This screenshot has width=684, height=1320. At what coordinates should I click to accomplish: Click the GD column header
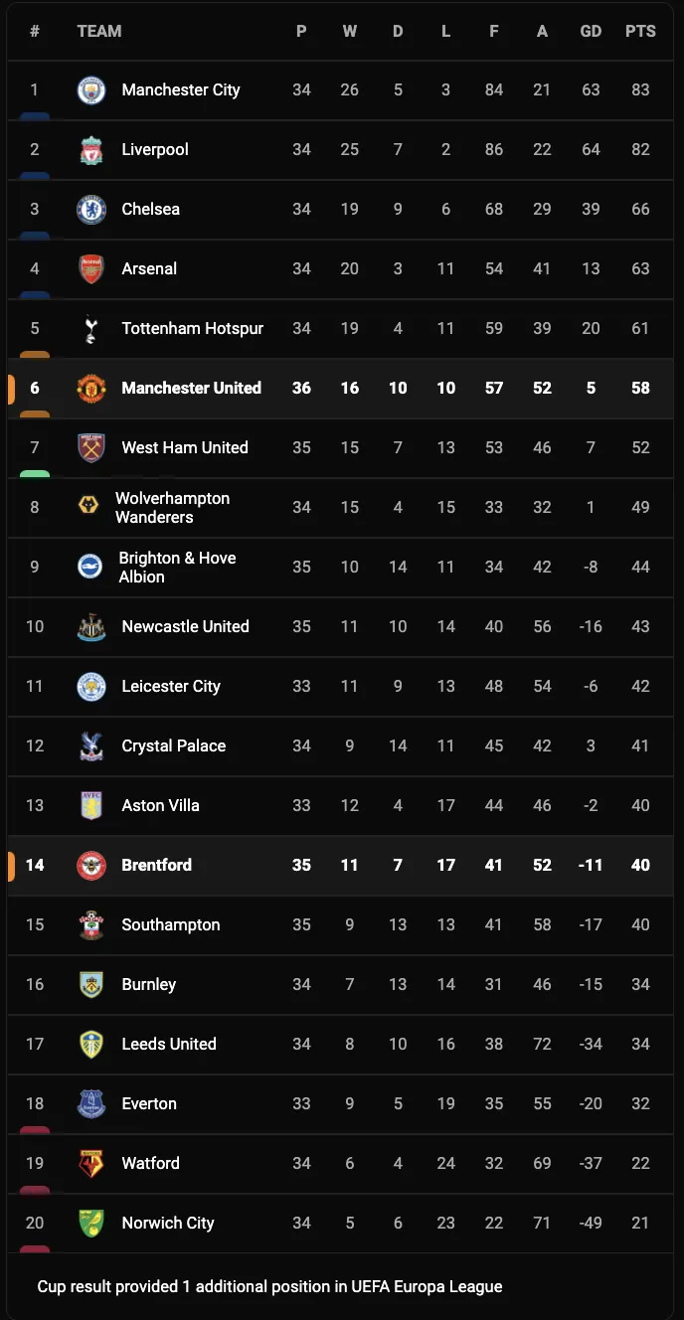pos(591,32)
